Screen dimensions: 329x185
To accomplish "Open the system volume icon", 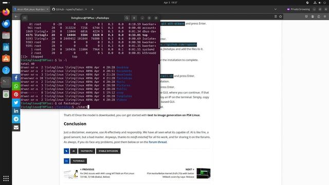I will tap(320, 3).
